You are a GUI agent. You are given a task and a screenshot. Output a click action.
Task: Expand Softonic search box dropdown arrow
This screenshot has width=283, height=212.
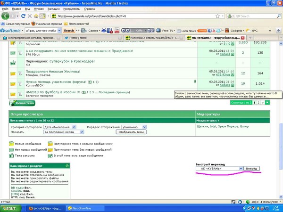click(x=59, y=31)
